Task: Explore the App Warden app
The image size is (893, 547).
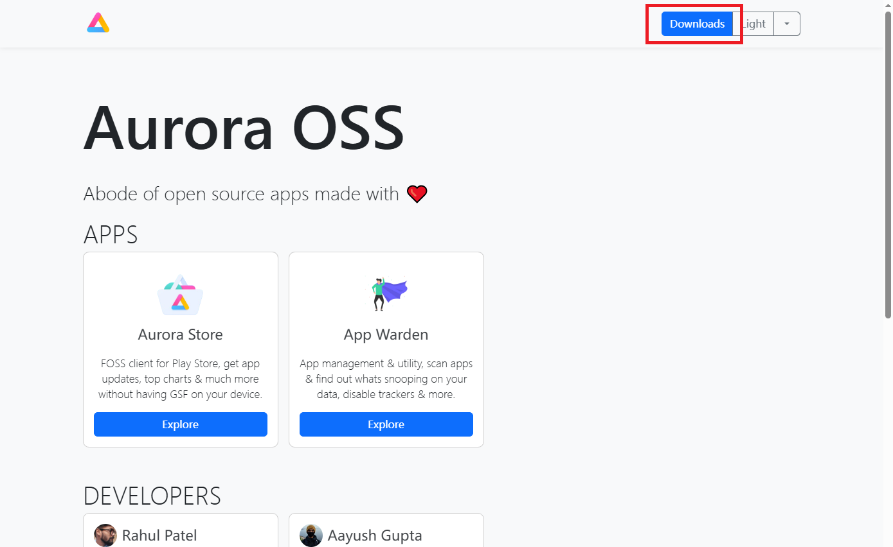Action: (x=386, y=424)
